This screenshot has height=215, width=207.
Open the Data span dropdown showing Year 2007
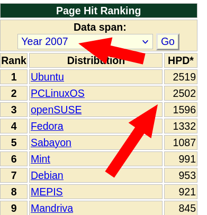[85, 42]
